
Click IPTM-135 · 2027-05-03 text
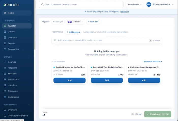pos(63,71)
